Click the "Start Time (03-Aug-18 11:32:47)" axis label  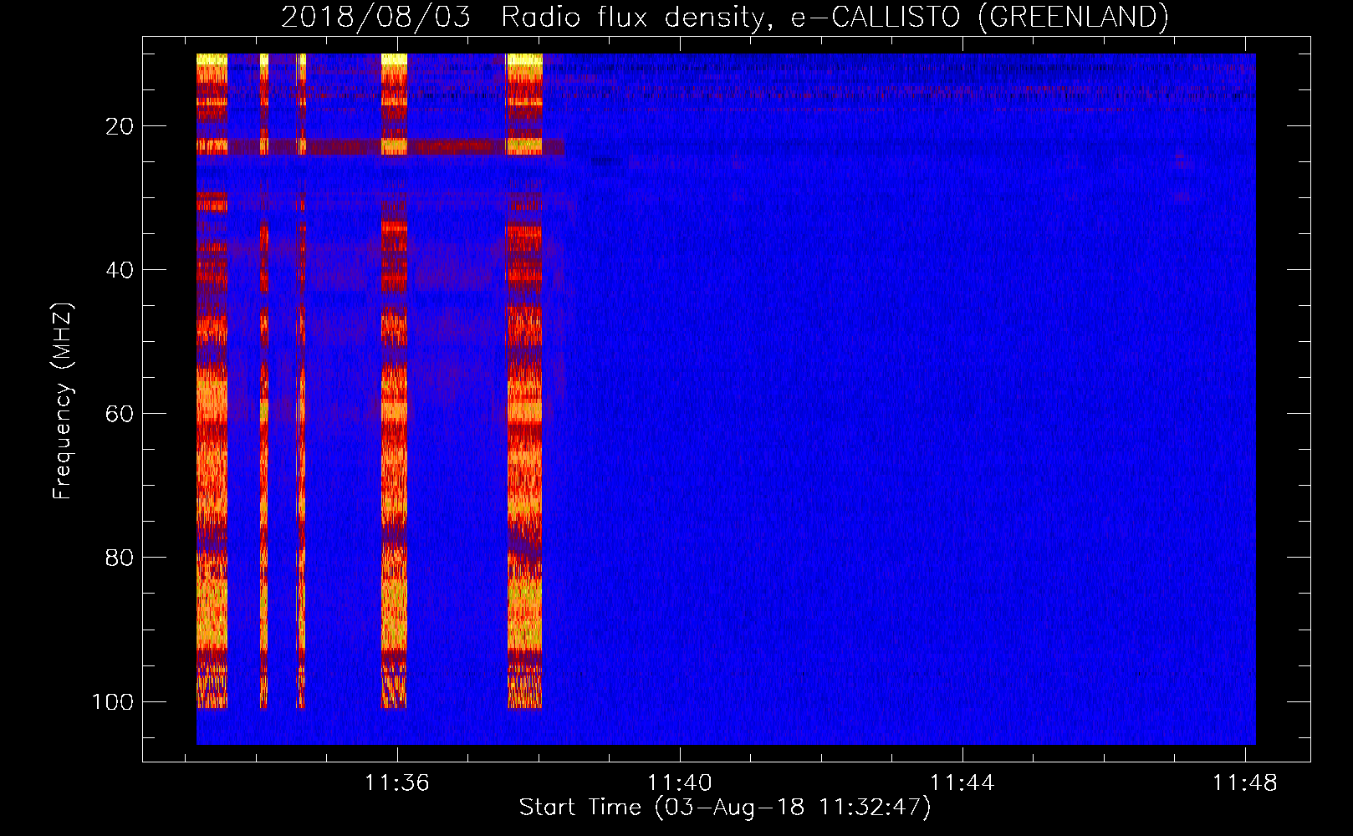[x=725, y=808]
